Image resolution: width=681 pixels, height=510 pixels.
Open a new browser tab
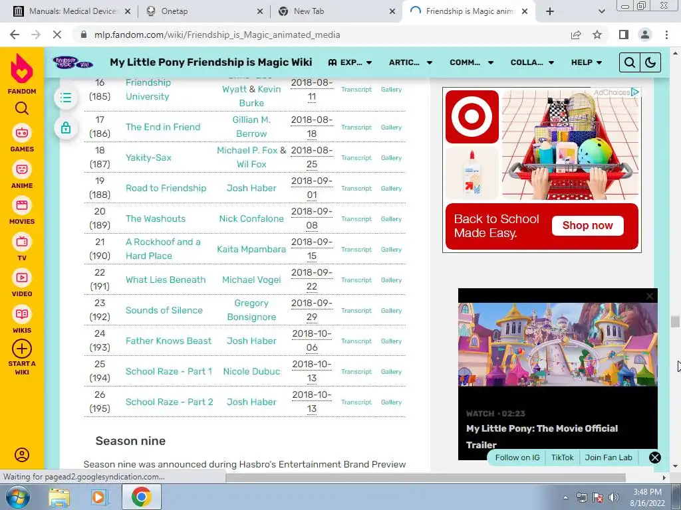tap(550, 11)
